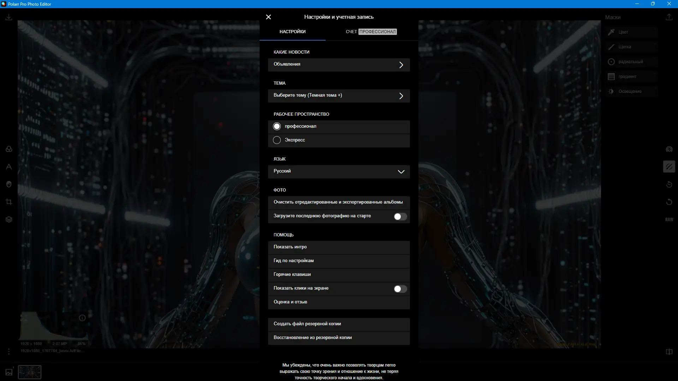678x381 pixels.
Task: Click the export share icon top right
Action: point(669,17)
